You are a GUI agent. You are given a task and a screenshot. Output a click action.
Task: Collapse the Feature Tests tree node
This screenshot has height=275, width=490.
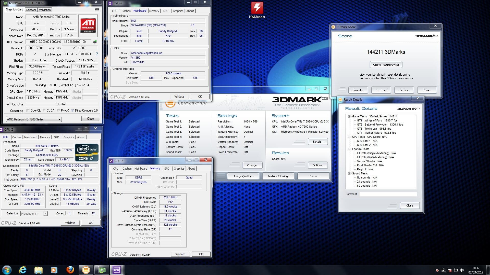(349, 149)
